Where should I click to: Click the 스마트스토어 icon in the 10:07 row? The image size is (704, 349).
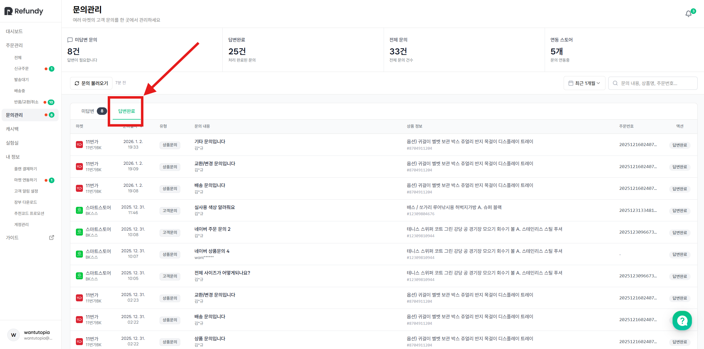click(x=79, y=254)
